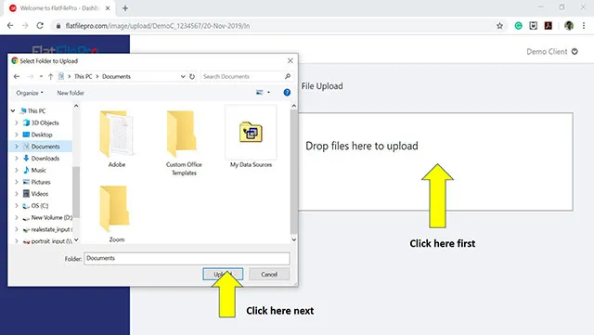This screenshot has width=594, height=335.
Task: Expand the Music tree node
Action: pos(17,170)
